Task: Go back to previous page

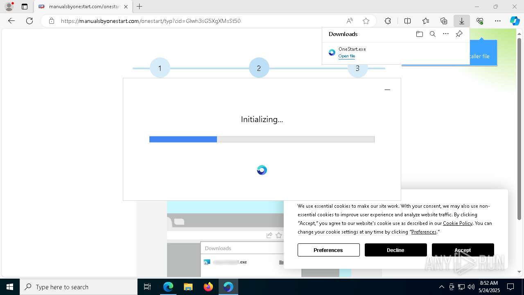Action: (11, 21)
